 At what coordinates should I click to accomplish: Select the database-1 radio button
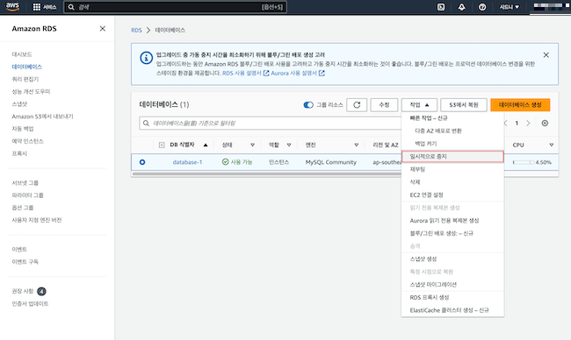click(x=142, y=162)
